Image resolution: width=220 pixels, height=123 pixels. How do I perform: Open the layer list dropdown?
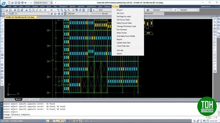click(x=49, y=14)
